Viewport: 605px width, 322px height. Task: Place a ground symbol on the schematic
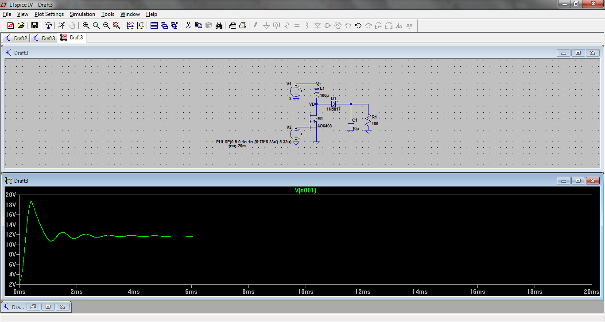coord(266,25)
